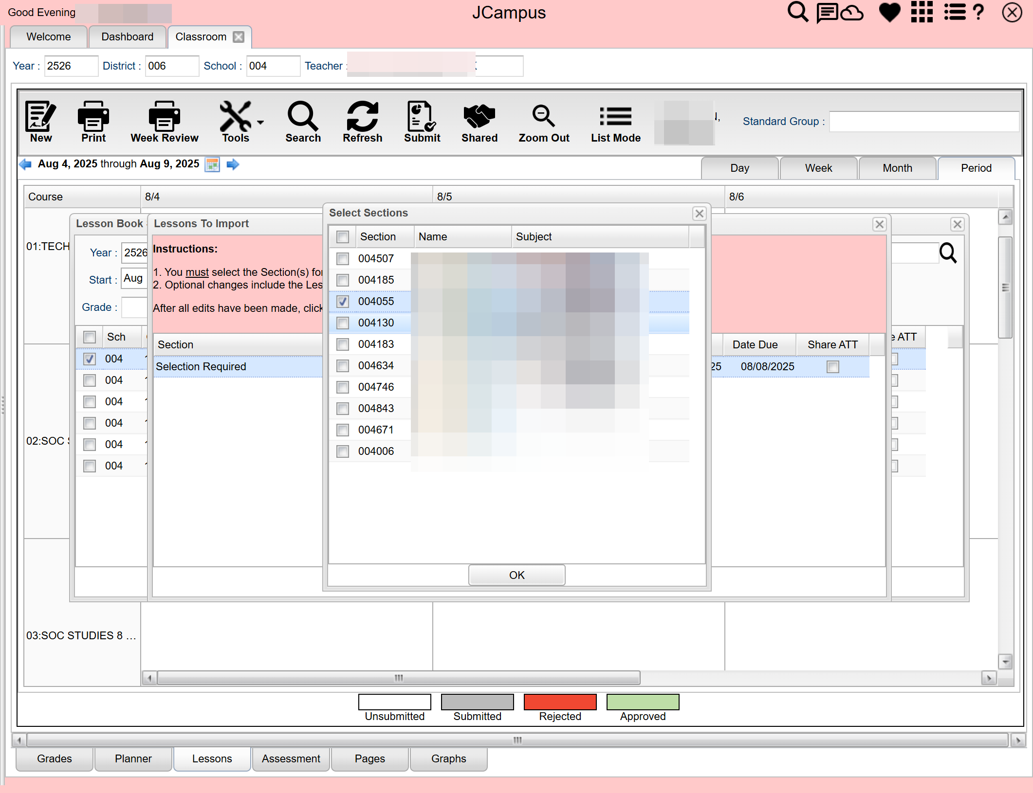The image size is (1033, 793).
Task: Open the messages chat icon in header
Action: click(827, 13)
